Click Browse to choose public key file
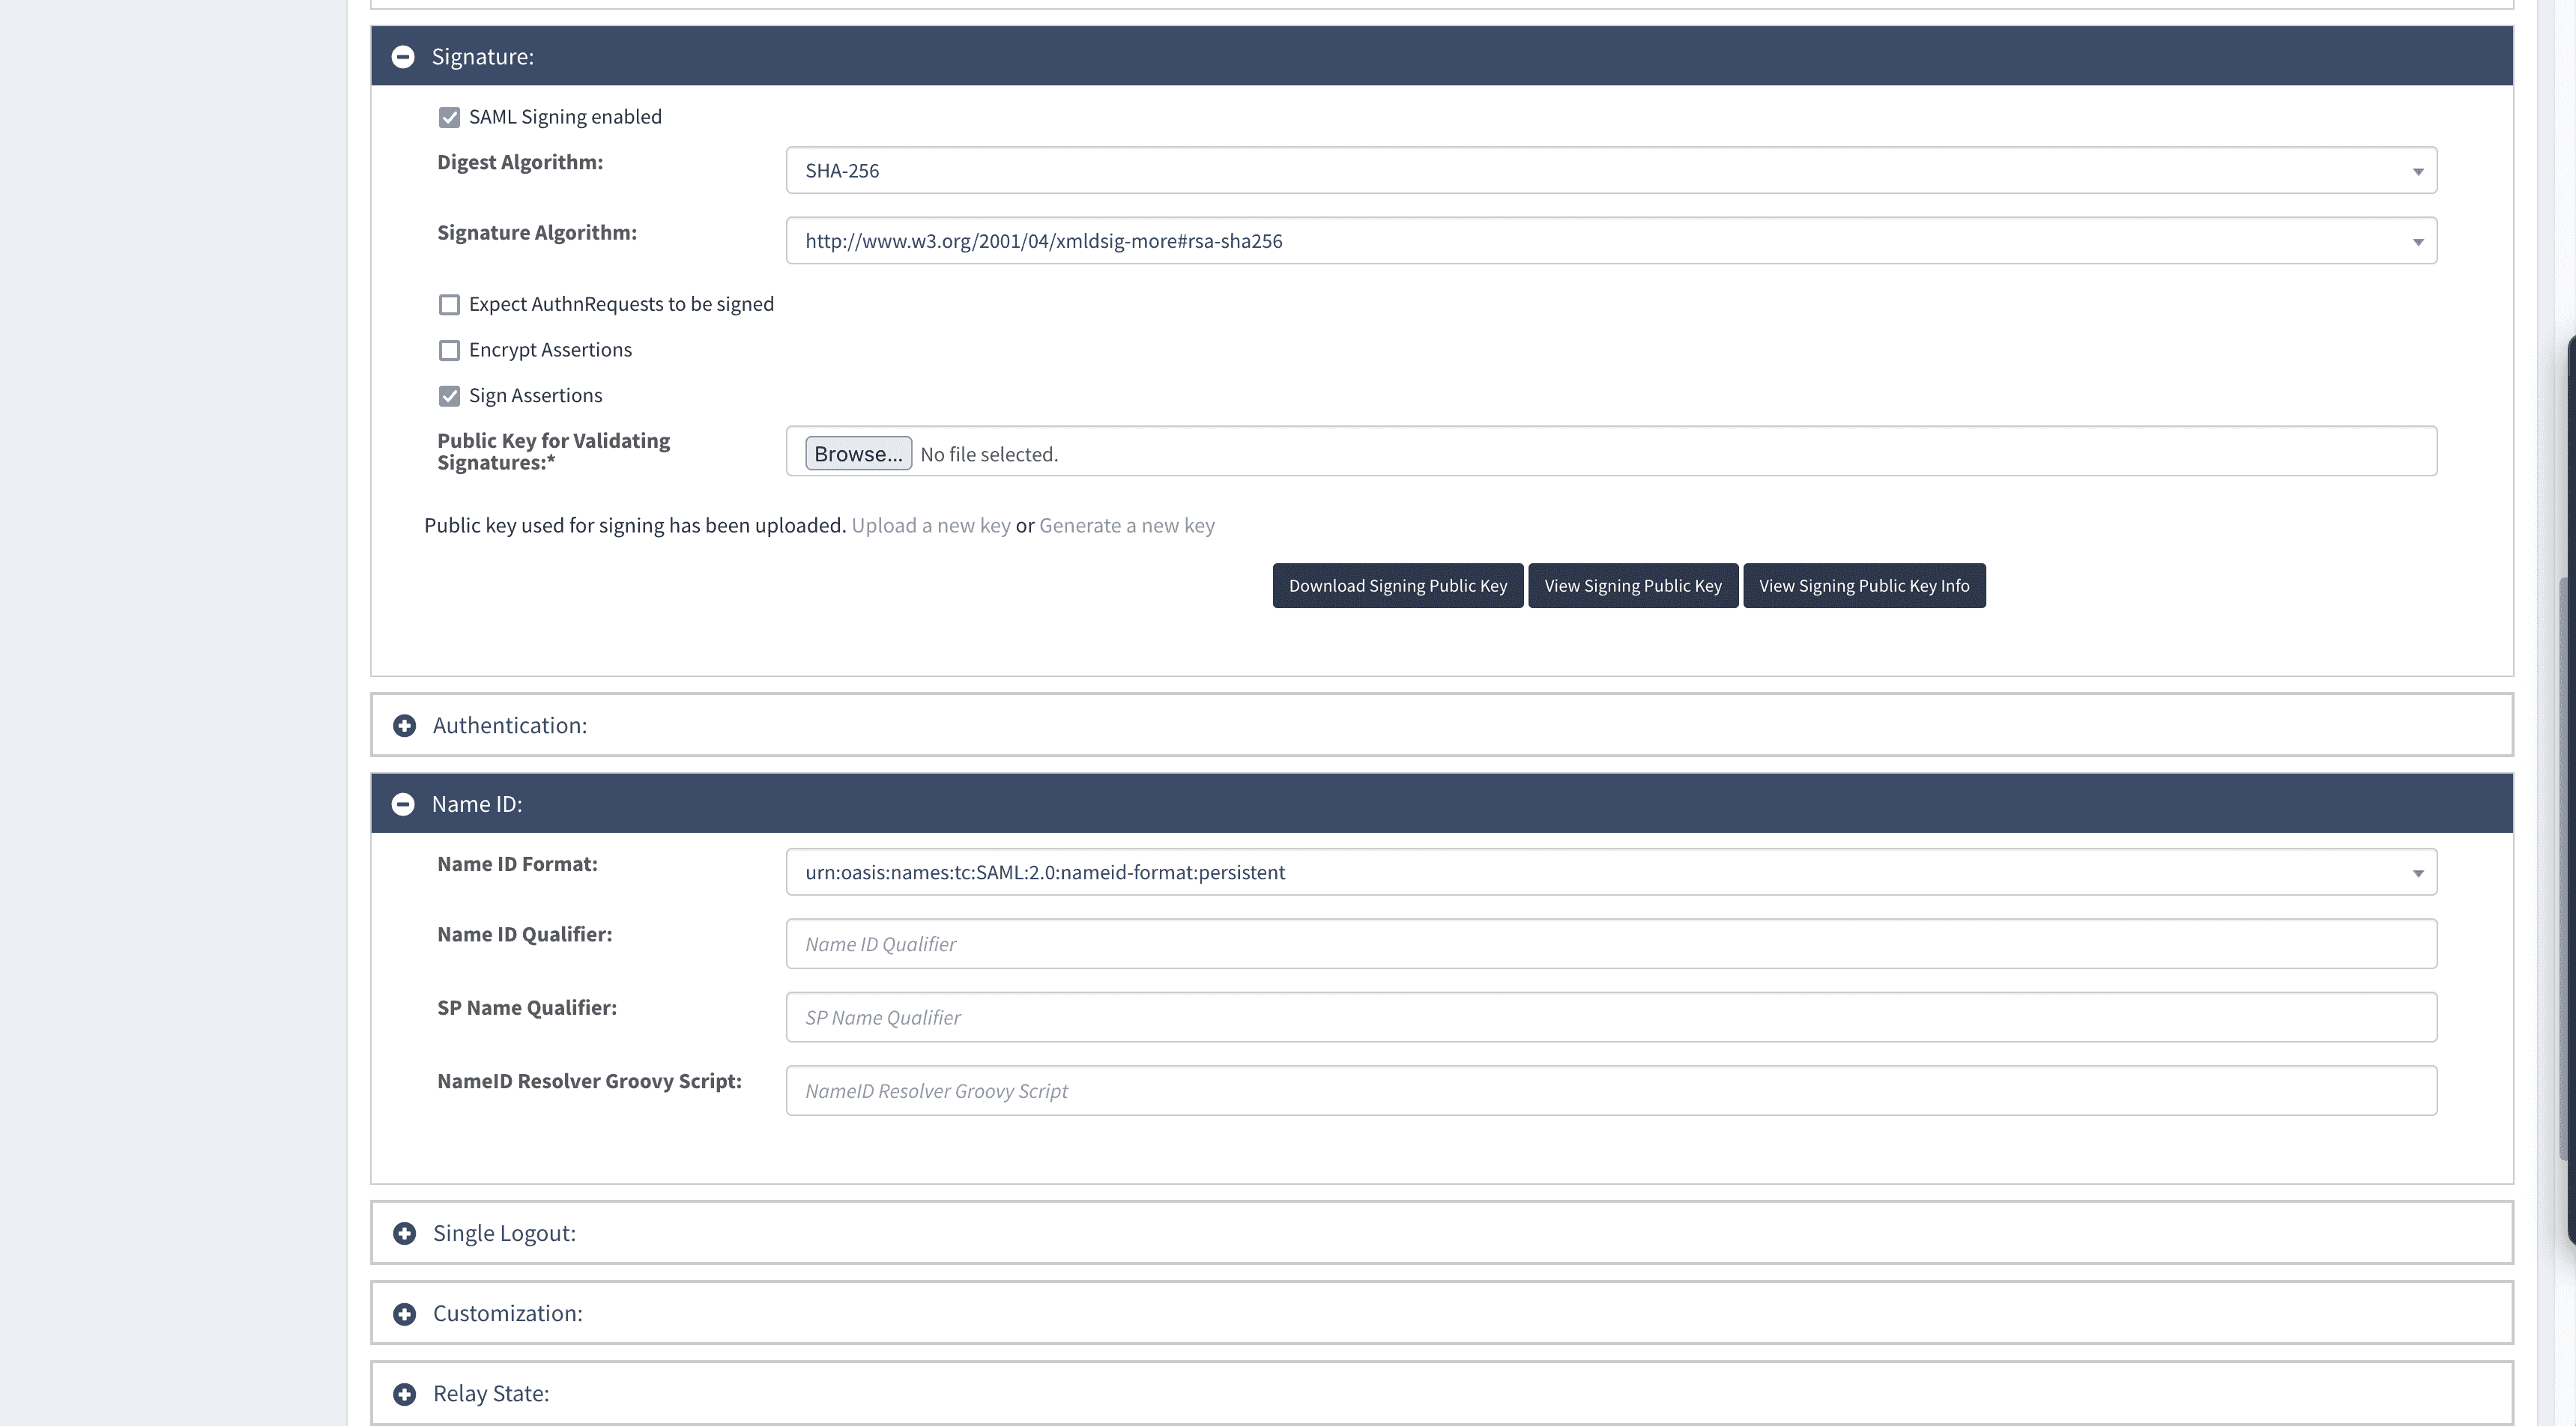2576x1426 pixels. pos(857,454)
